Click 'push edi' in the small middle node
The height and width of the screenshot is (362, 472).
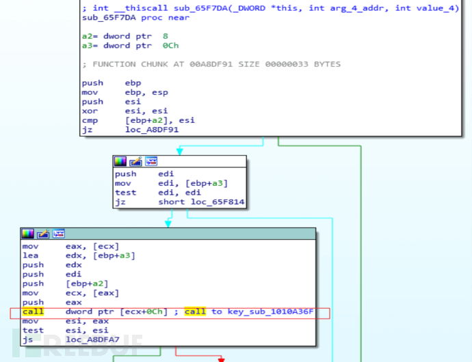point(144,174)
